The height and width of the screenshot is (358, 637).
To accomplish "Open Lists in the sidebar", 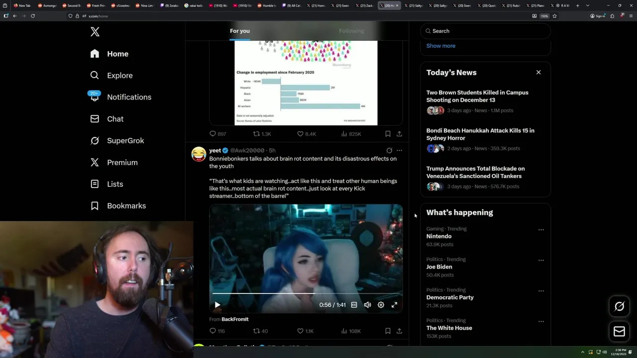I will [x=106, y=184].
